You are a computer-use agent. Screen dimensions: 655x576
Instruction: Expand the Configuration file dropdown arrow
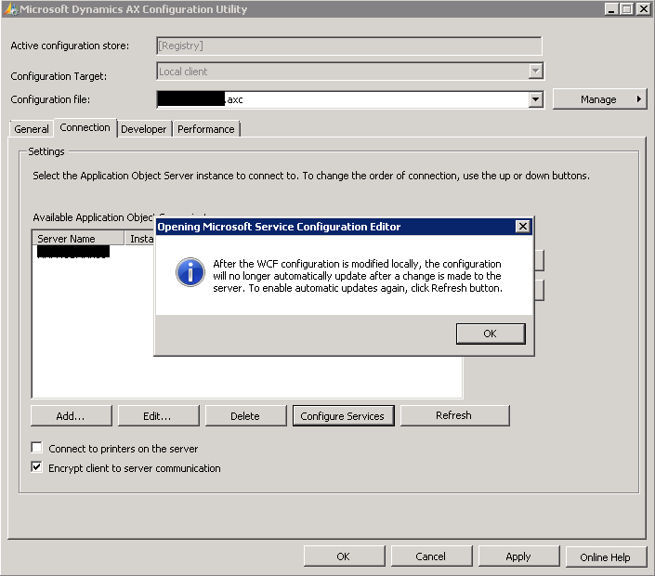[535, 99]
